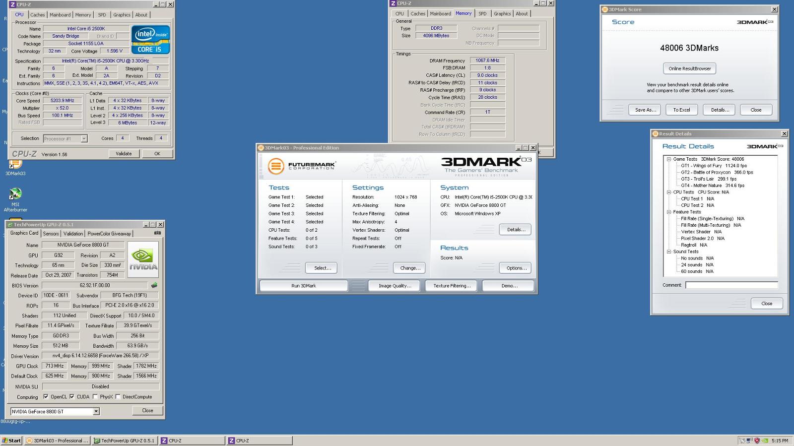Enable the DirectCompute checkbox in GPU-Z

tap(118, 397)
